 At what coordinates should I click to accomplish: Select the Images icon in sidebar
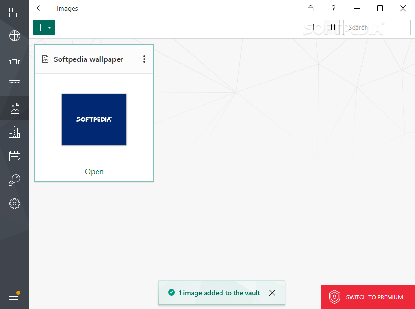click(x=14, y=108)
